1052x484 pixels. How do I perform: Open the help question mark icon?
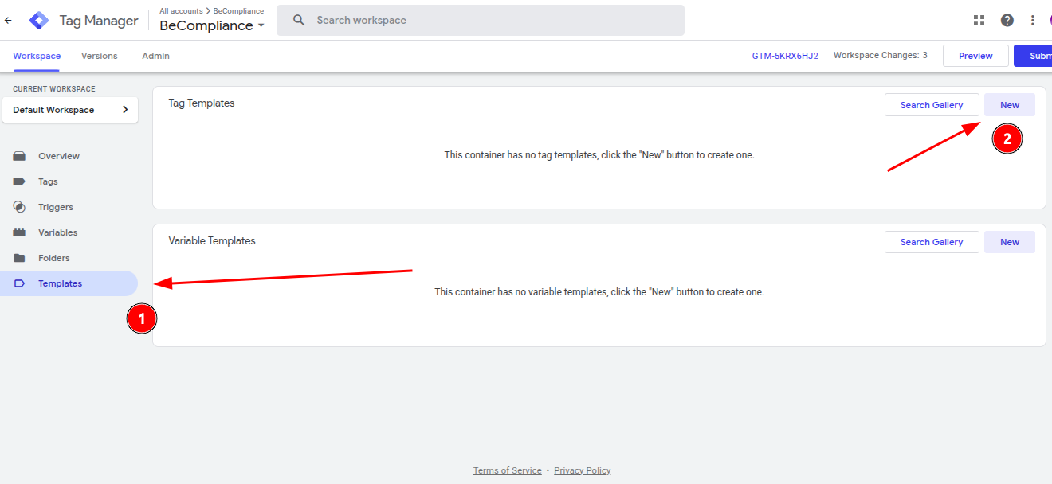1007,21
